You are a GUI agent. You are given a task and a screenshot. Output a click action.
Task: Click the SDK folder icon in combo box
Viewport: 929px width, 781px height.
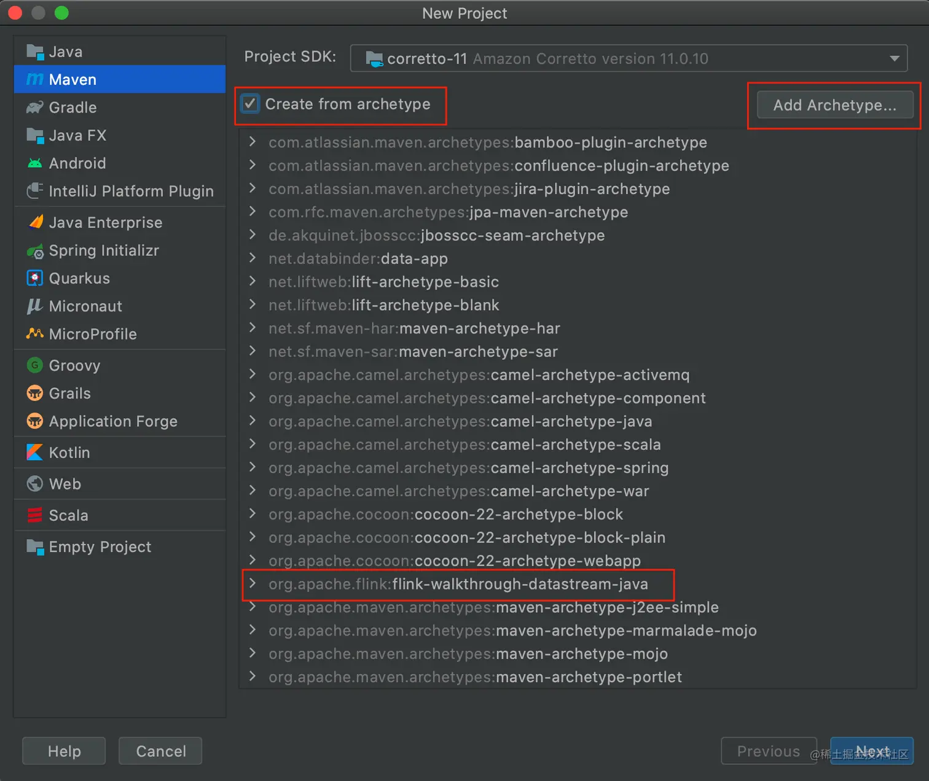[x=374, y=59]
